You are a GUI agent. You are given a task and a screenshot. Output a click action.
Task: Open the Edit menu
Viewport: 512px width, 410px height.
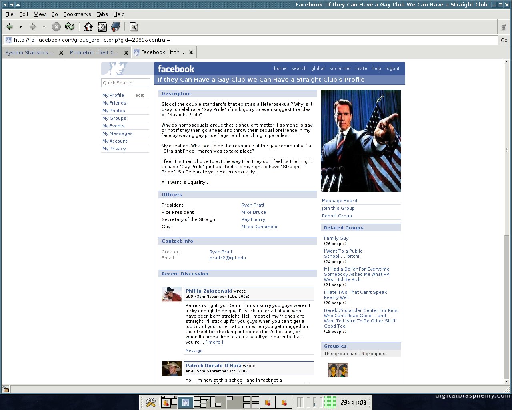pos(24,14)
